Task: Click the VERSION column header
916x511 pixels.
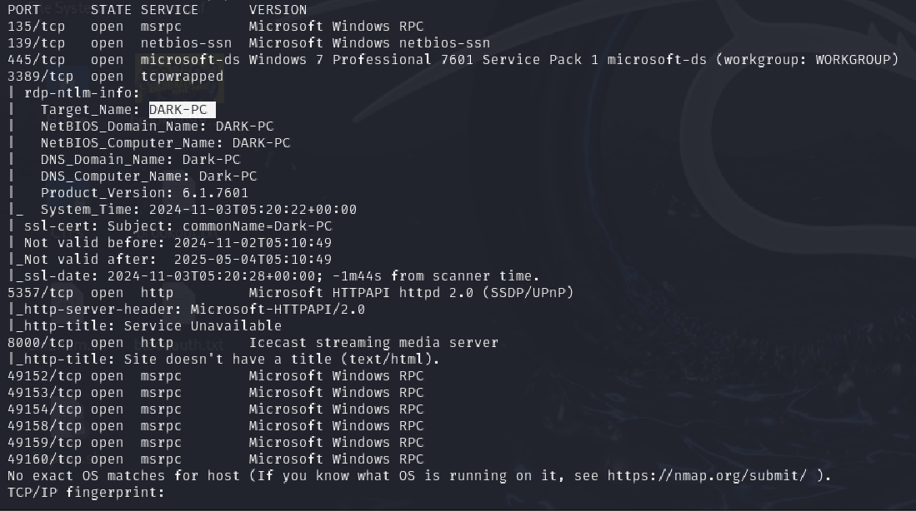Action: click(278, 10)
